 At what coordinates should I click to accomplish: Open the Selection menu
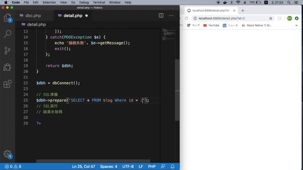click(49, 2)
